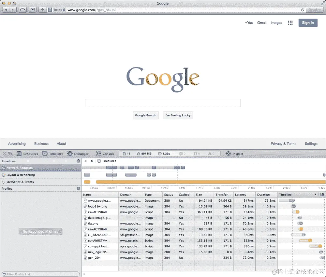Activate the Inspect element crosshair
This screenshot has height=277, width=326.
point(234,154)
